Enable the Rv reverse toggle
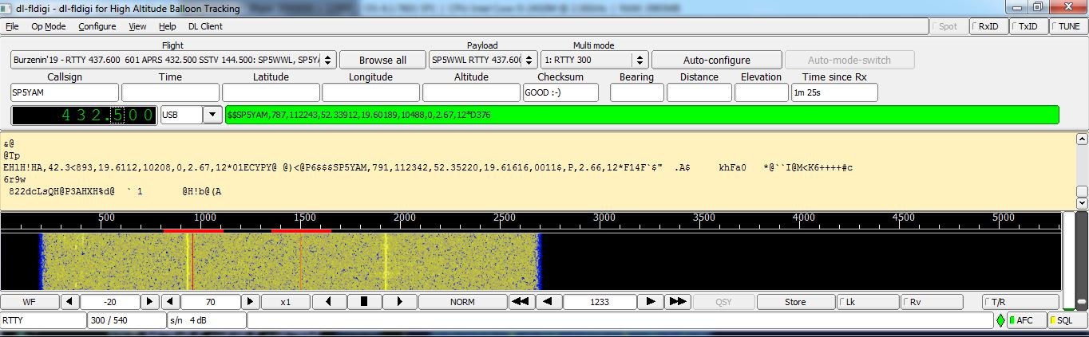This screenshot has width=1089, height=337. coord(931,302)
